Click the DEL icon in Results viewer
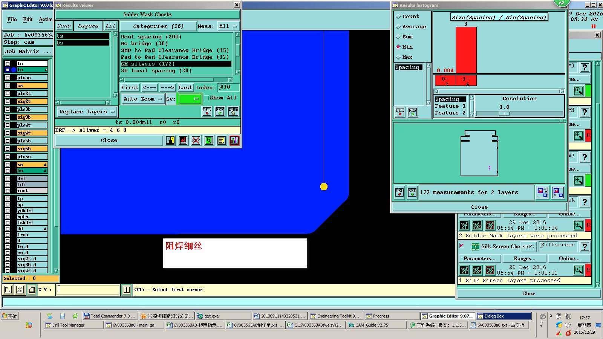The width and height of the screenshot is (603, 339). pyautogui.click(x=207, y=111)
